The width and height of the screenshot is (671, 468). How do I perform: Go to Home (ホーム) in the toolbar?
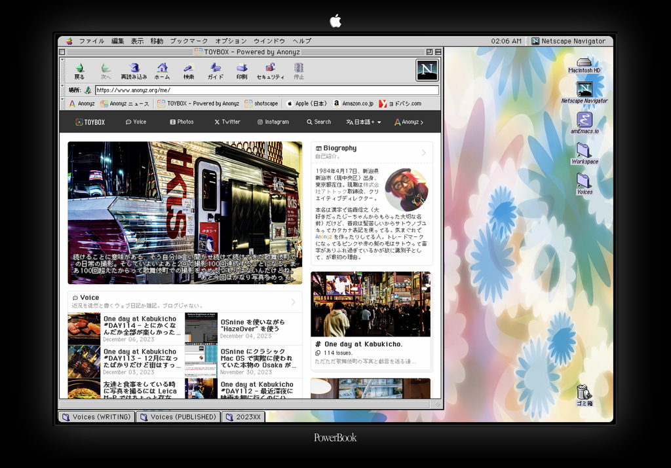click(162, 70)
